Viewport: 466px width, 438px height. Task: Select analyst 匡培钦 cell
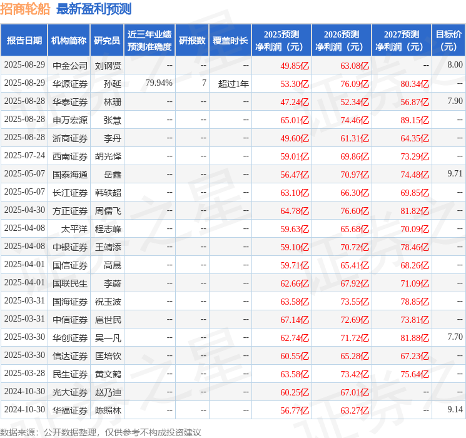coord(108,355)
